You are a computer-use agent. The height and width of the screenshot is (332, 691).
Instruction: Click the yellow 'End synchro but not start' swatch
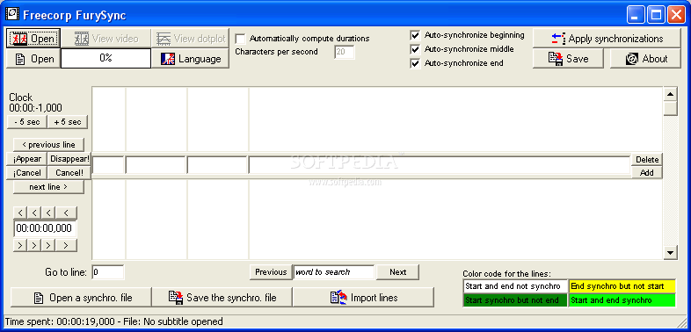click(622, 286)
